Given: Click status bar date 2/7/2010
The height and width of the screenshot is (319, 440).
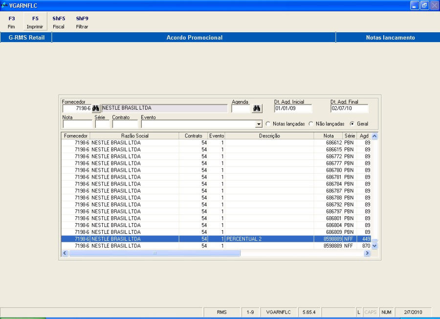Looking at the screenshot, I should pyautogui.click(x=413, y=312).
